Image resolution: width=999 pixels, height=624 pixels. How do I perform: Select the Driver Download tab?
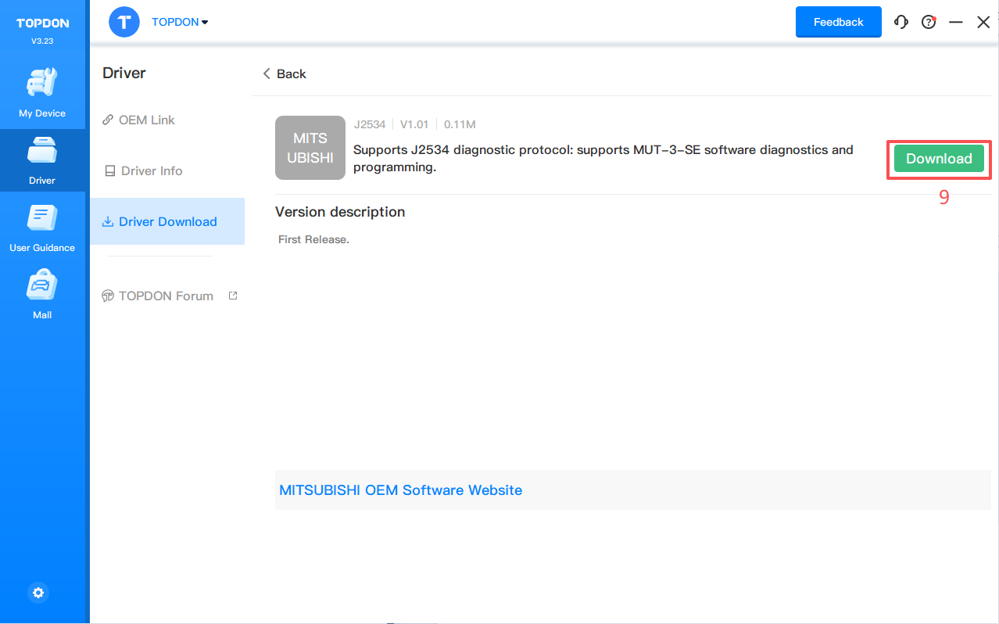(167, 221)
